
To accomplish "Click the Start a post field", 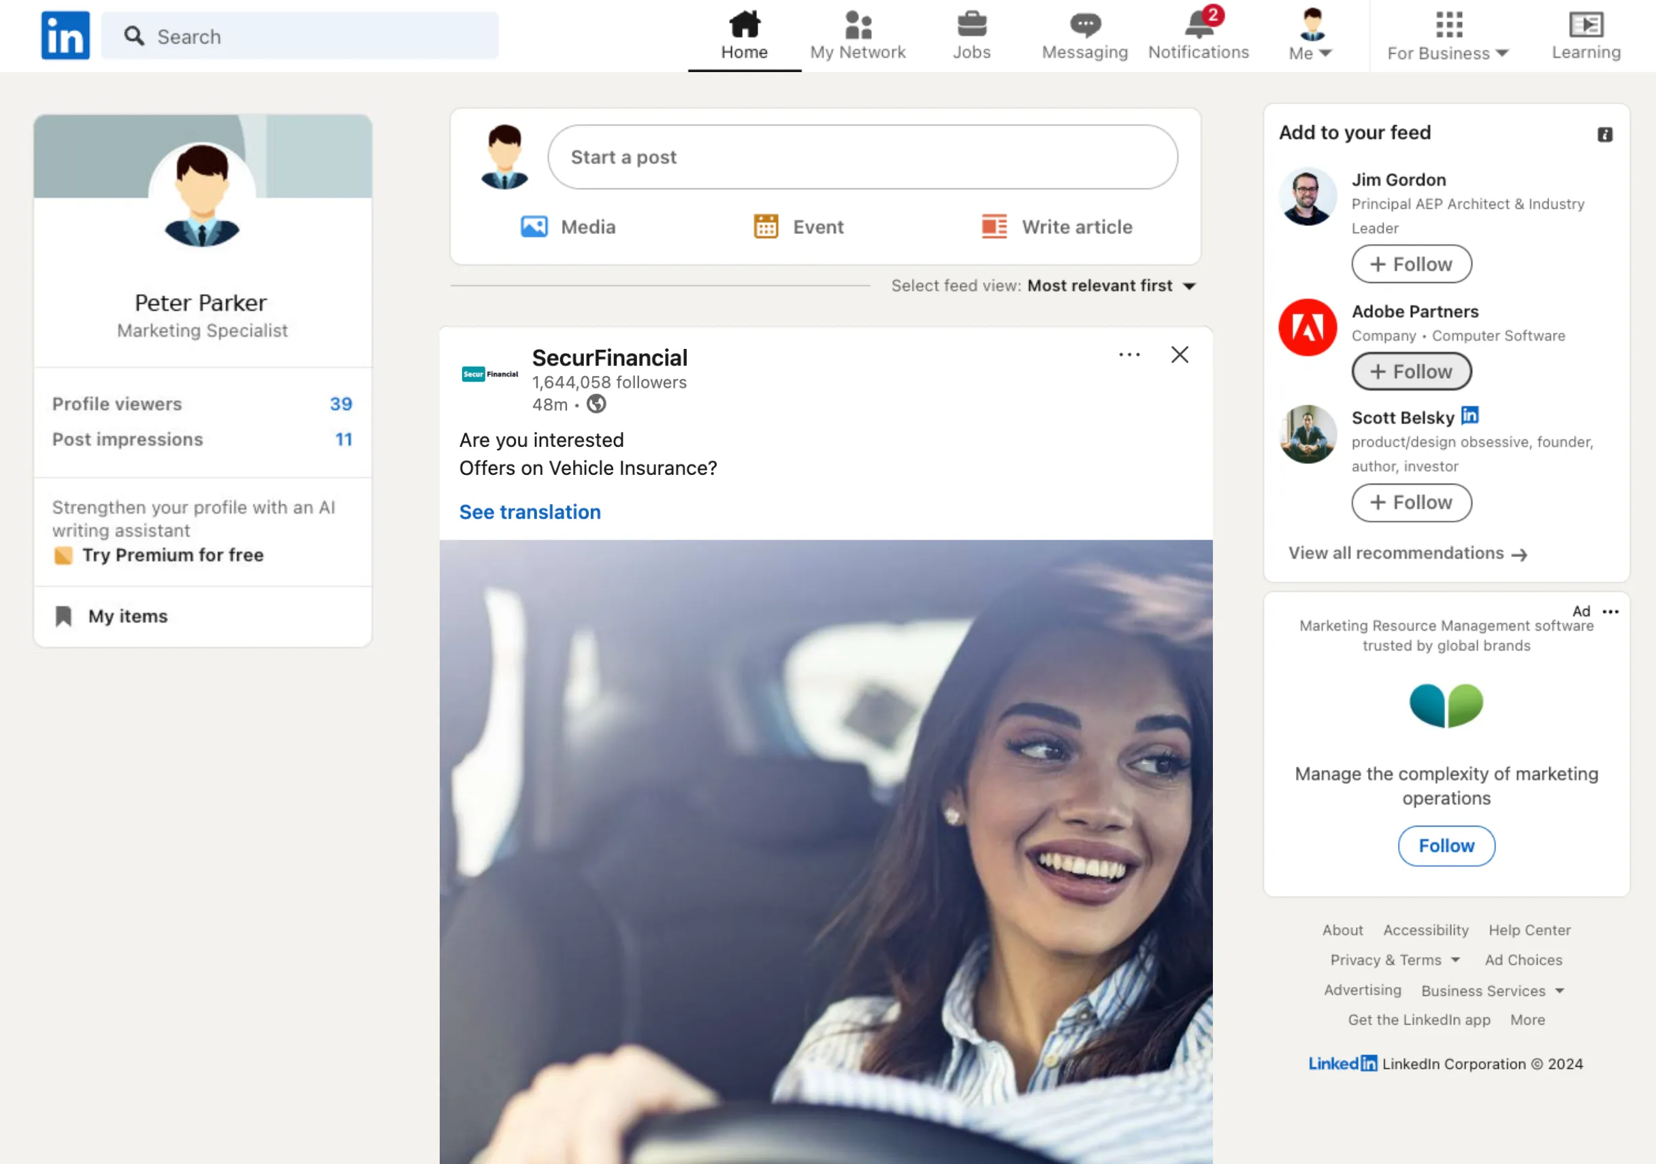I will click(x=862, y=157).
